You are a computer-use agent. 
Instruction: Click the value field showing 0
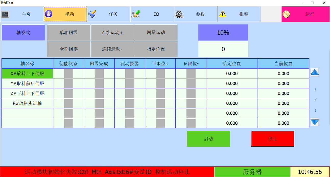223,49
